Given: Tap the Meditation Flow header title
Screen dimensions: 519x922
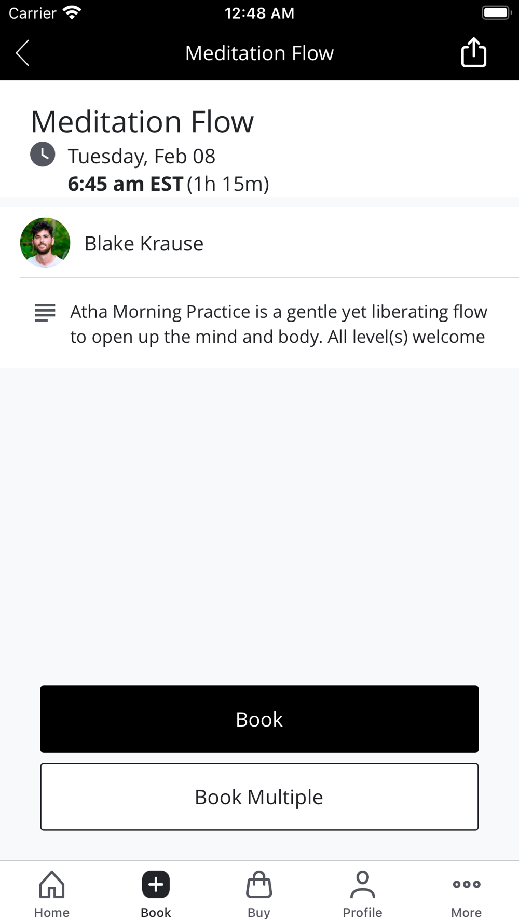Looking at the screenshot, I should click(x=259, y=53).
